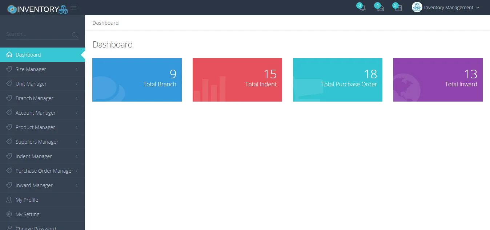Open Account Manager menu

[43, 113]
